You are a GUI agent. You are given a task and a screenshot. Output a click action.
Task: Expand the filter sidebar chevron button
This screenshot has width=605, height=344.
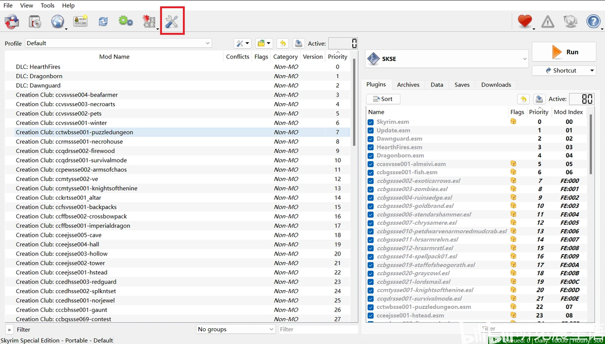9,329
